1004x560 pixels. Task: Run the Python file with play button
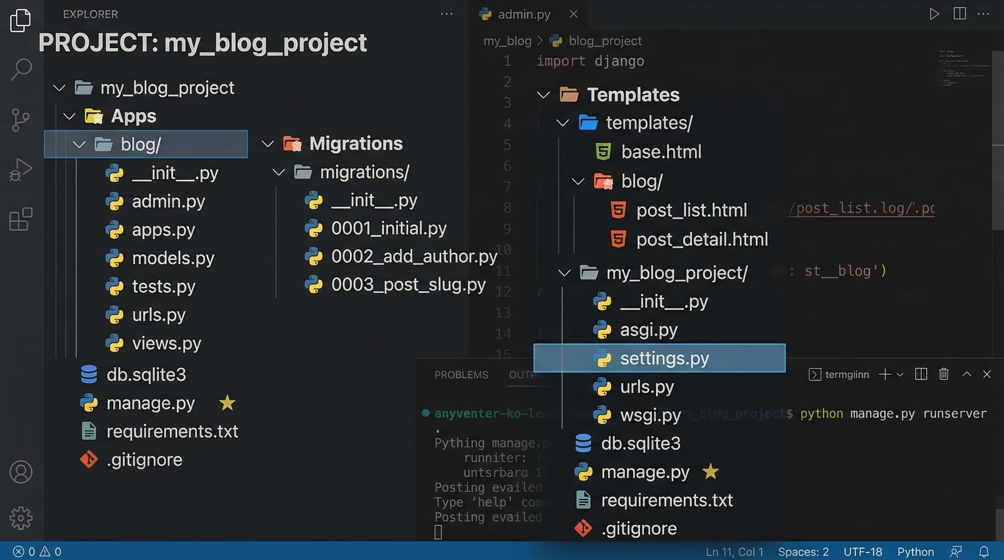coord(934,14)
